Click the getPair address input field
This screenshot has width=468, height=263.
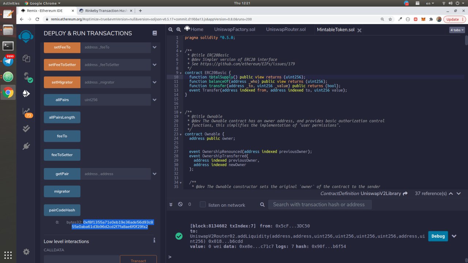coord(116,174)
